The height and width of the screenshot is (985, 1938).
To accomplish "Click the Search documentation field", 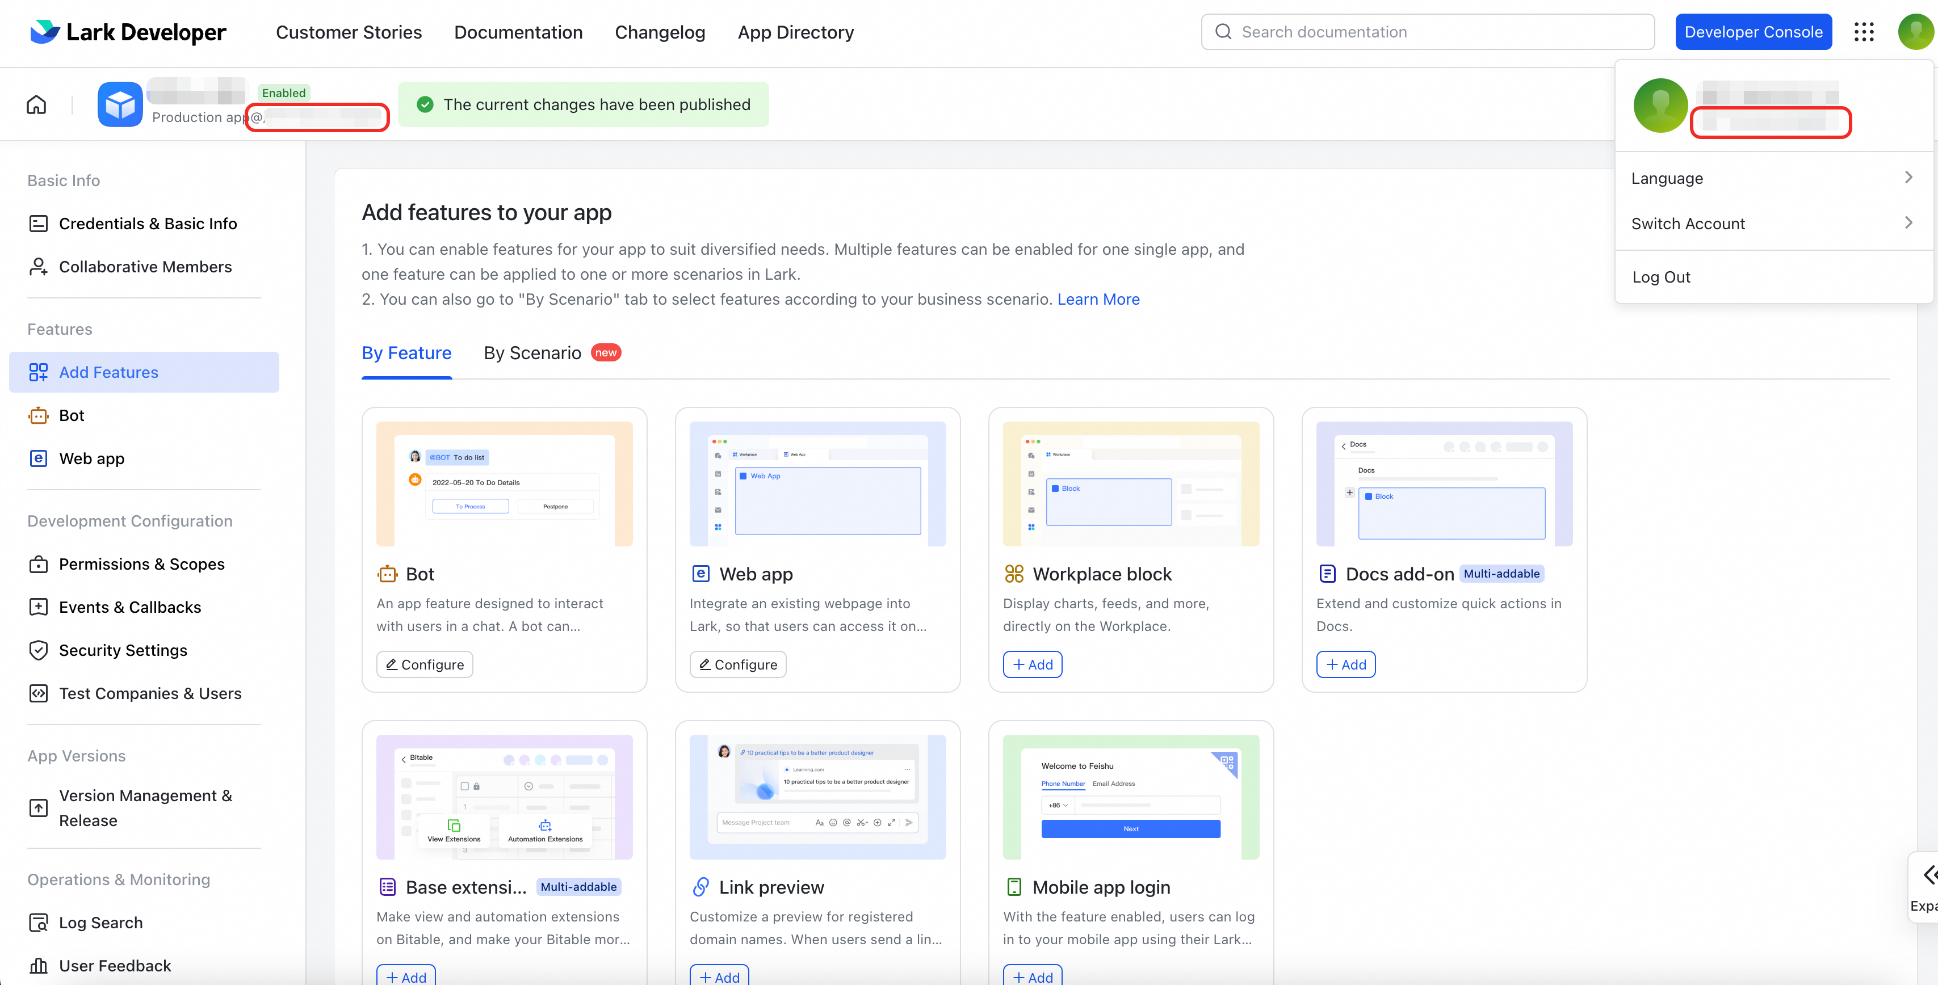I will 1427,32.
